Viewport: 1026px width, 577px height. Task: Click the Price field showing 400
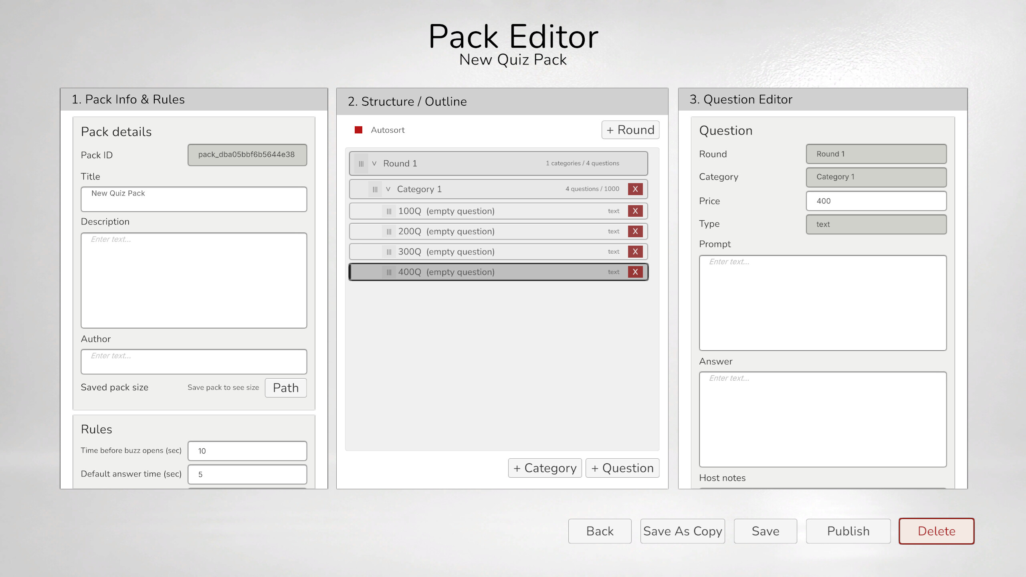point(876,201)
